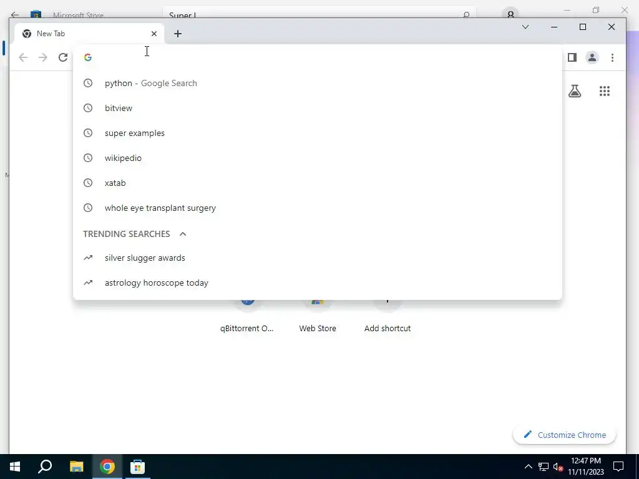Select trending search silver slugger awards

[318, 258]
